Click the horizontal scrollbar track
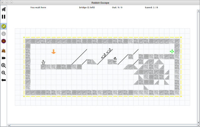The image size is (200, 127). (x=103, y=125)
